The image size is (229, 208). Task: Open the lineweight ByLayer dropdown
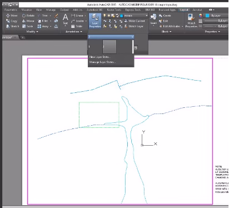[216, 21]
